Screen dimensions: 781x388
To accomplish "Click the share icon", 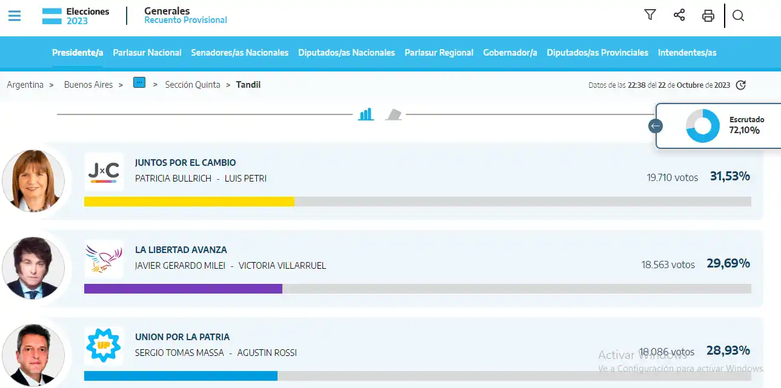I will (x=679, y=15).
